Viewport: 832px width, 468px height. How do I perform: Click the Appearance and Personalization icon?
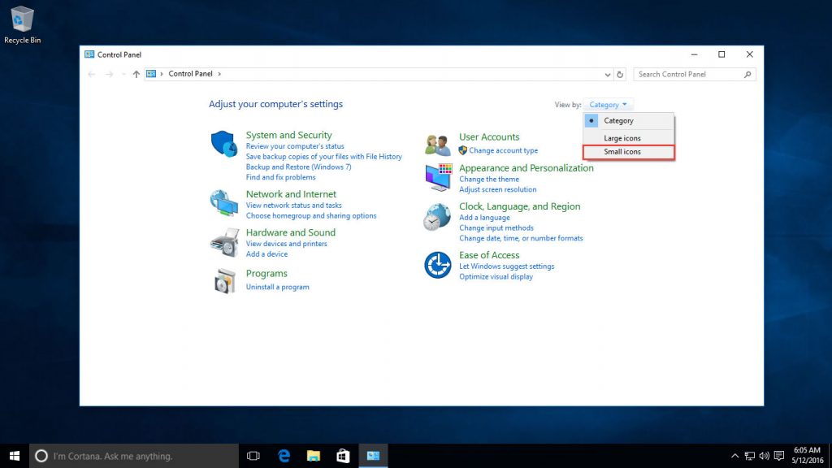[438, 175]
